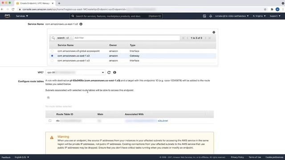Open a new browser tab

pos(59,3)
